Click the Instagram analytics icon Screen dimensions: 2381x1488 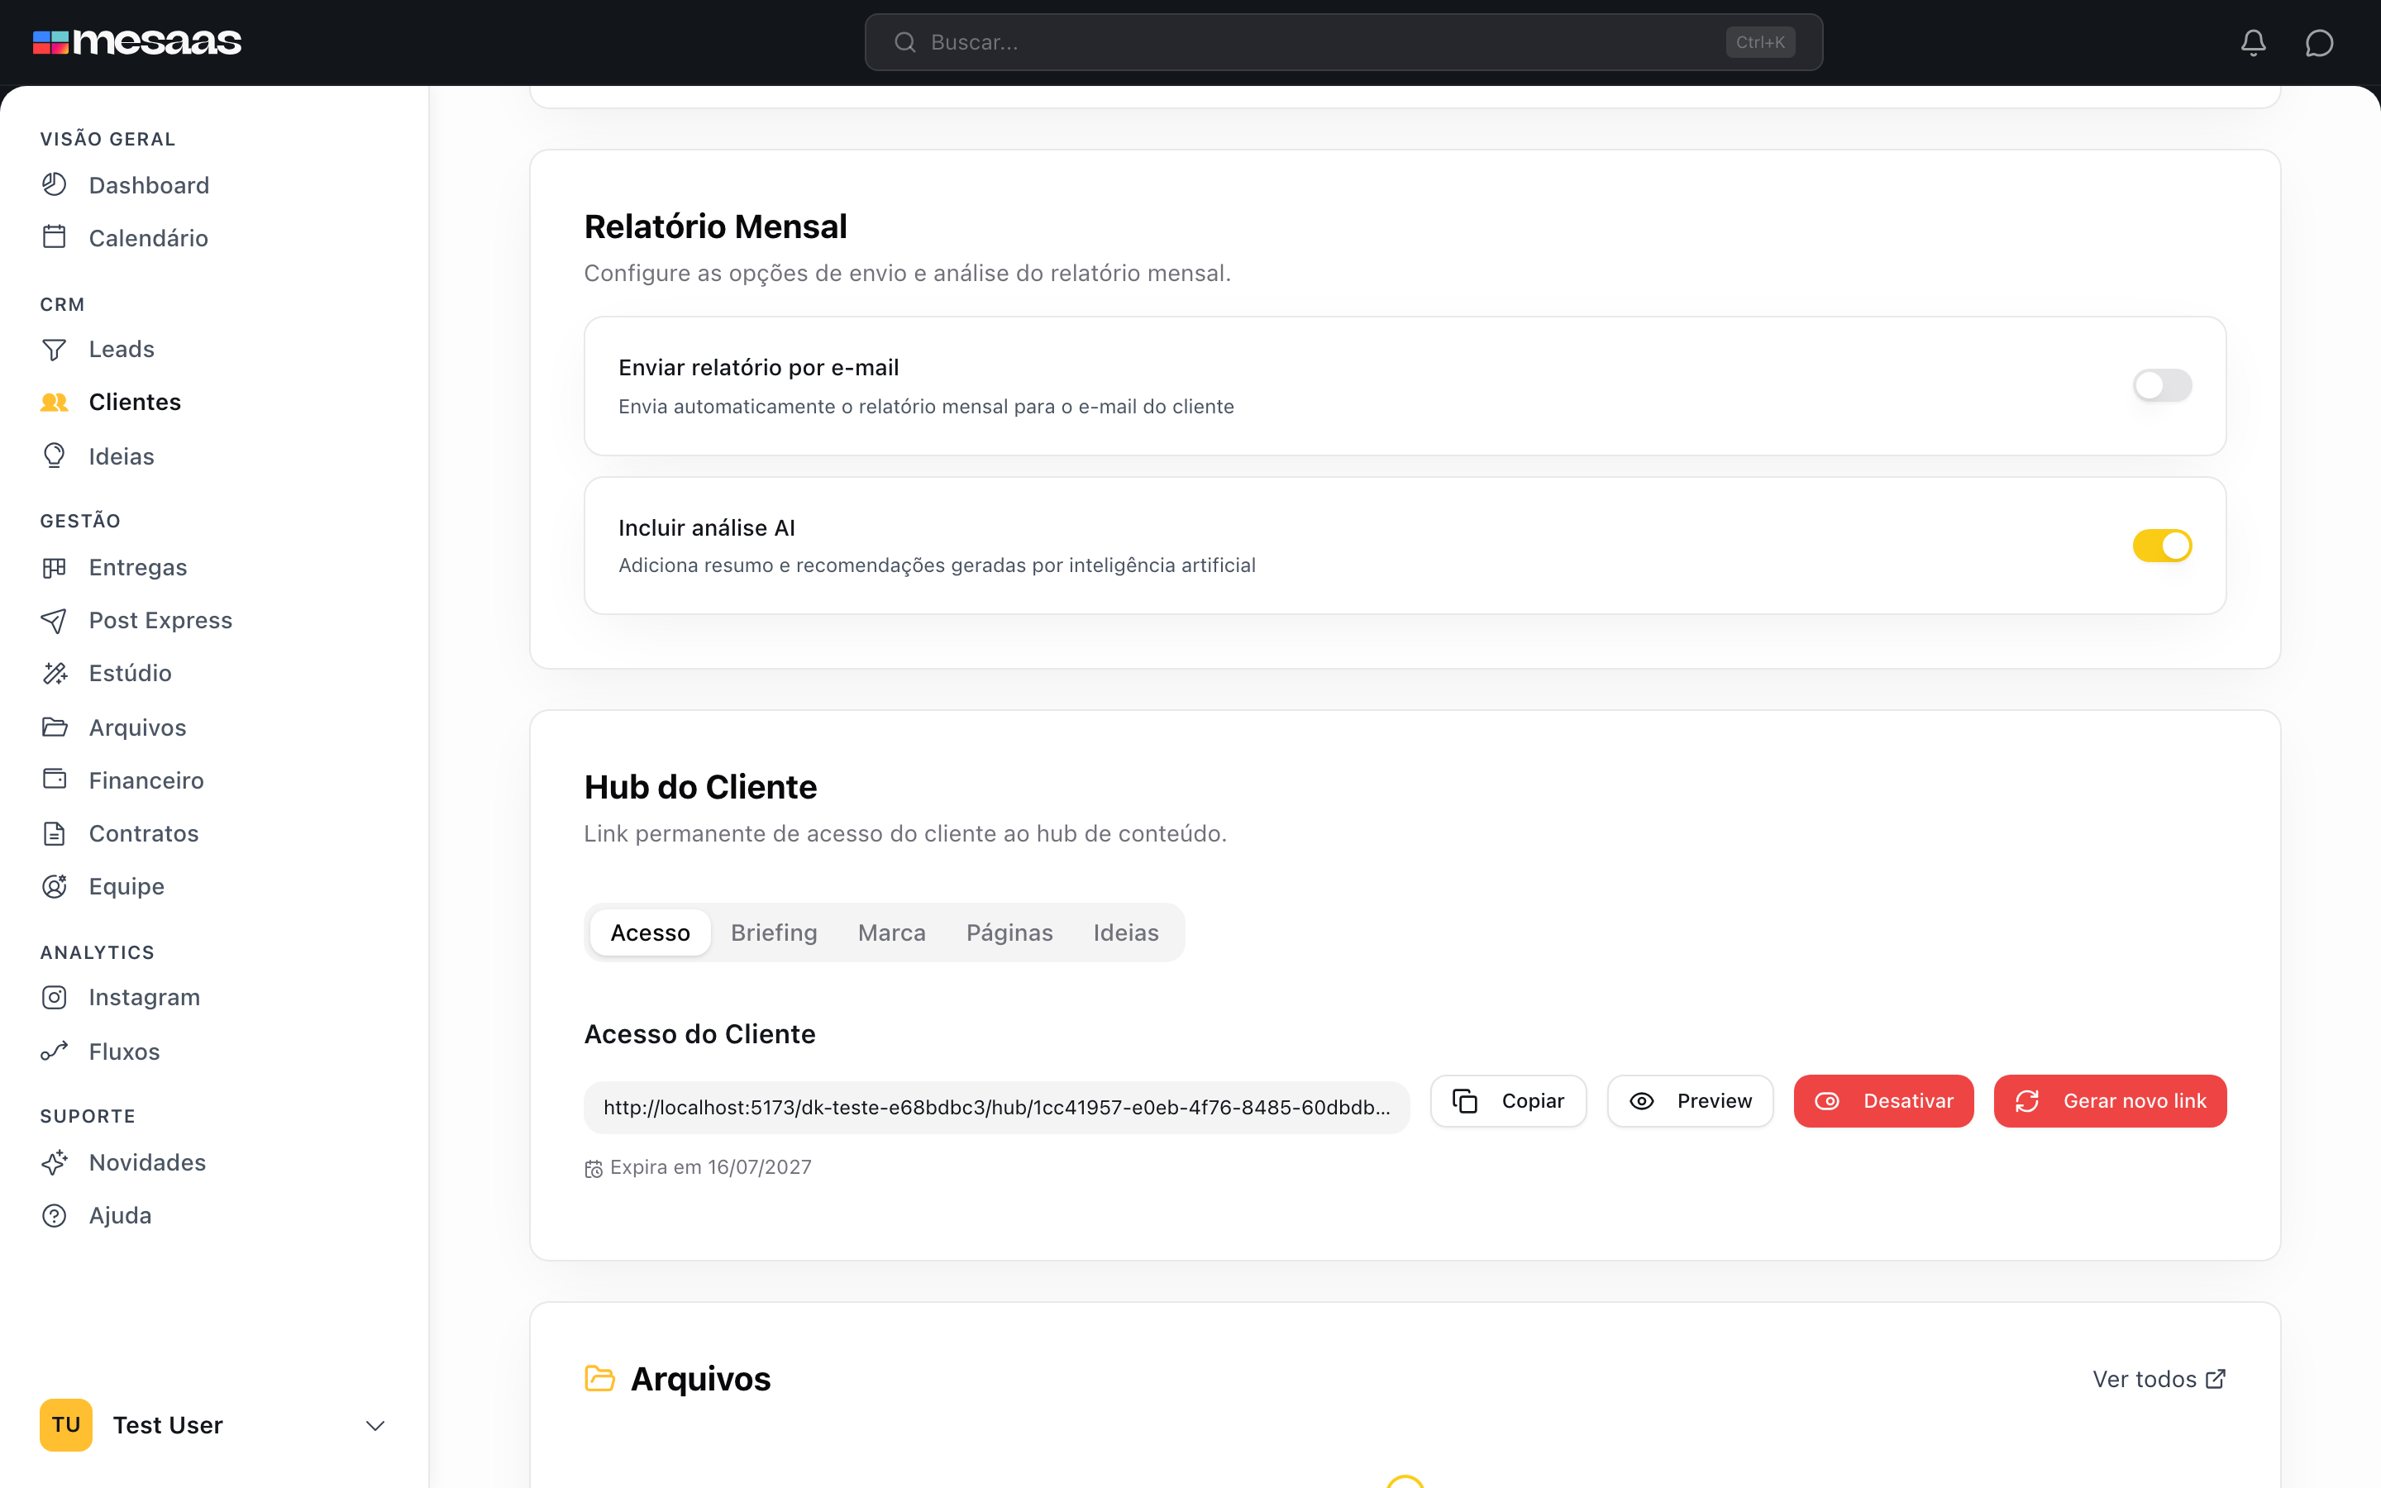54,997
